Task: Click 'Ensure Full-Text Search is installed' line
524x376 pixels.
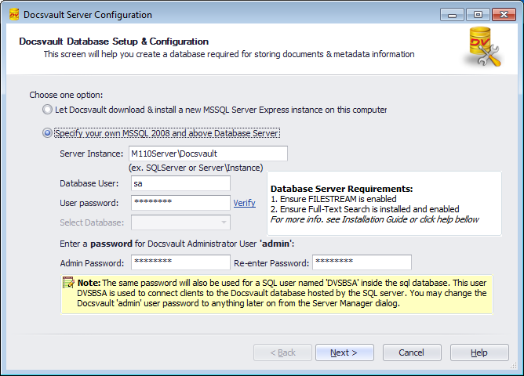Action: 365,209
